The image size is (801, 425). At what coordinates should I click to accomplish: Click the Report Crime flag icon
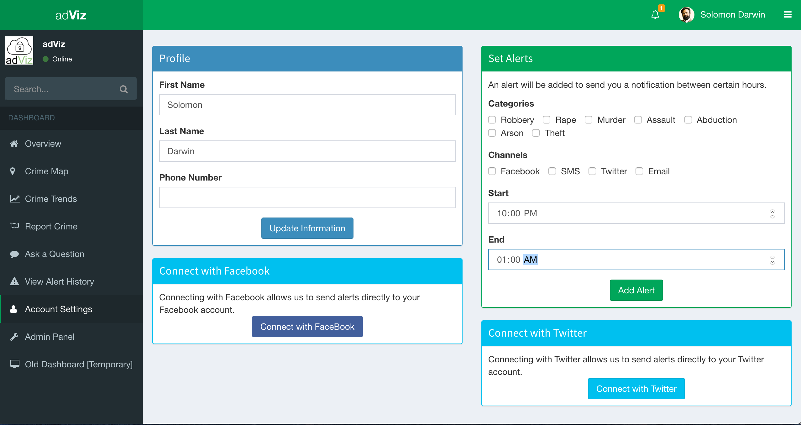point(14,226)
